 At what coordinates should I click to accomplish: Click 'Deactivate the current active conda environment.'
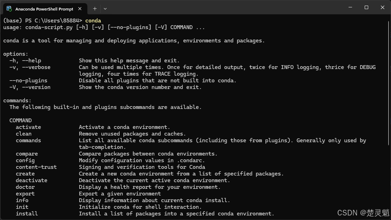(154, 180)
